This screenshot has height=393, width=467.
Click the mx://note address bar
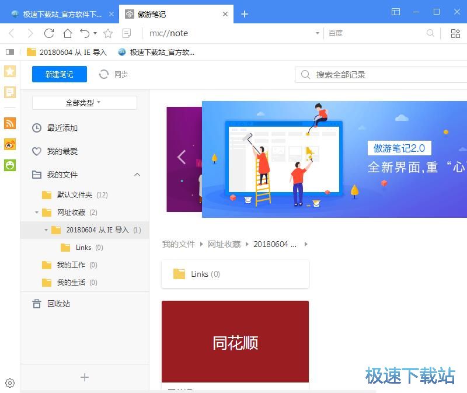click(229, 33)
